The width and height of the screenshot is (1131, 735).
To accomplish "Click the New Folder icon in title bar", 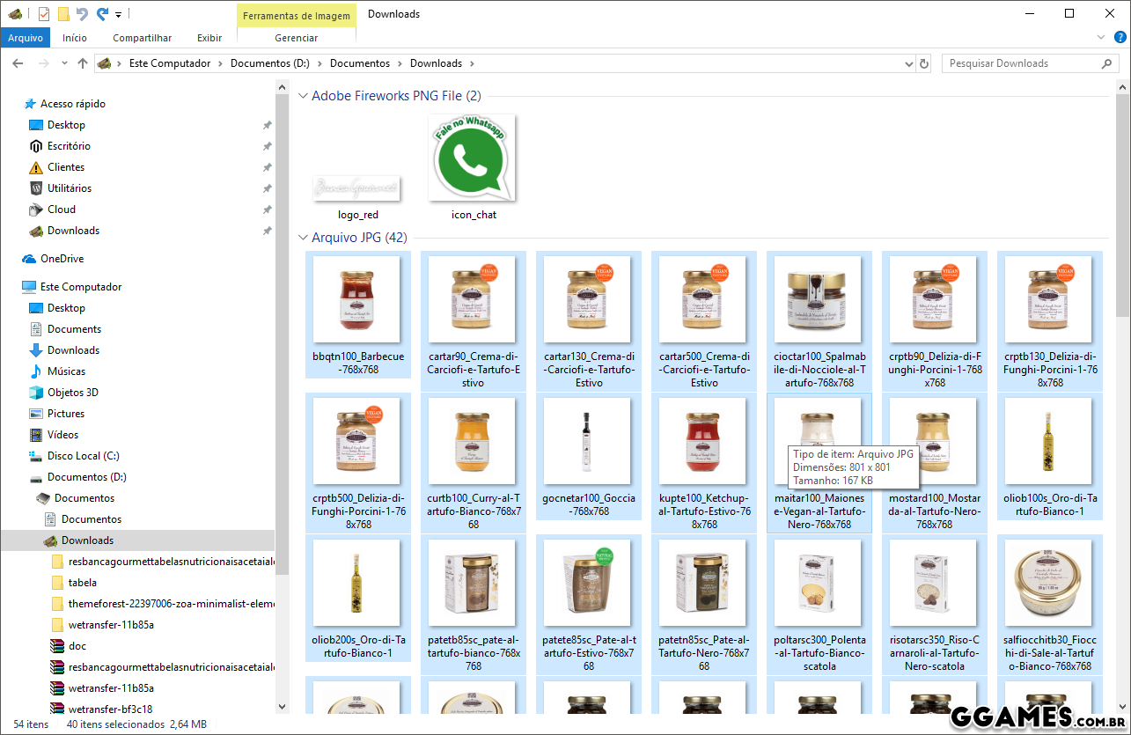I will (63, 14).
